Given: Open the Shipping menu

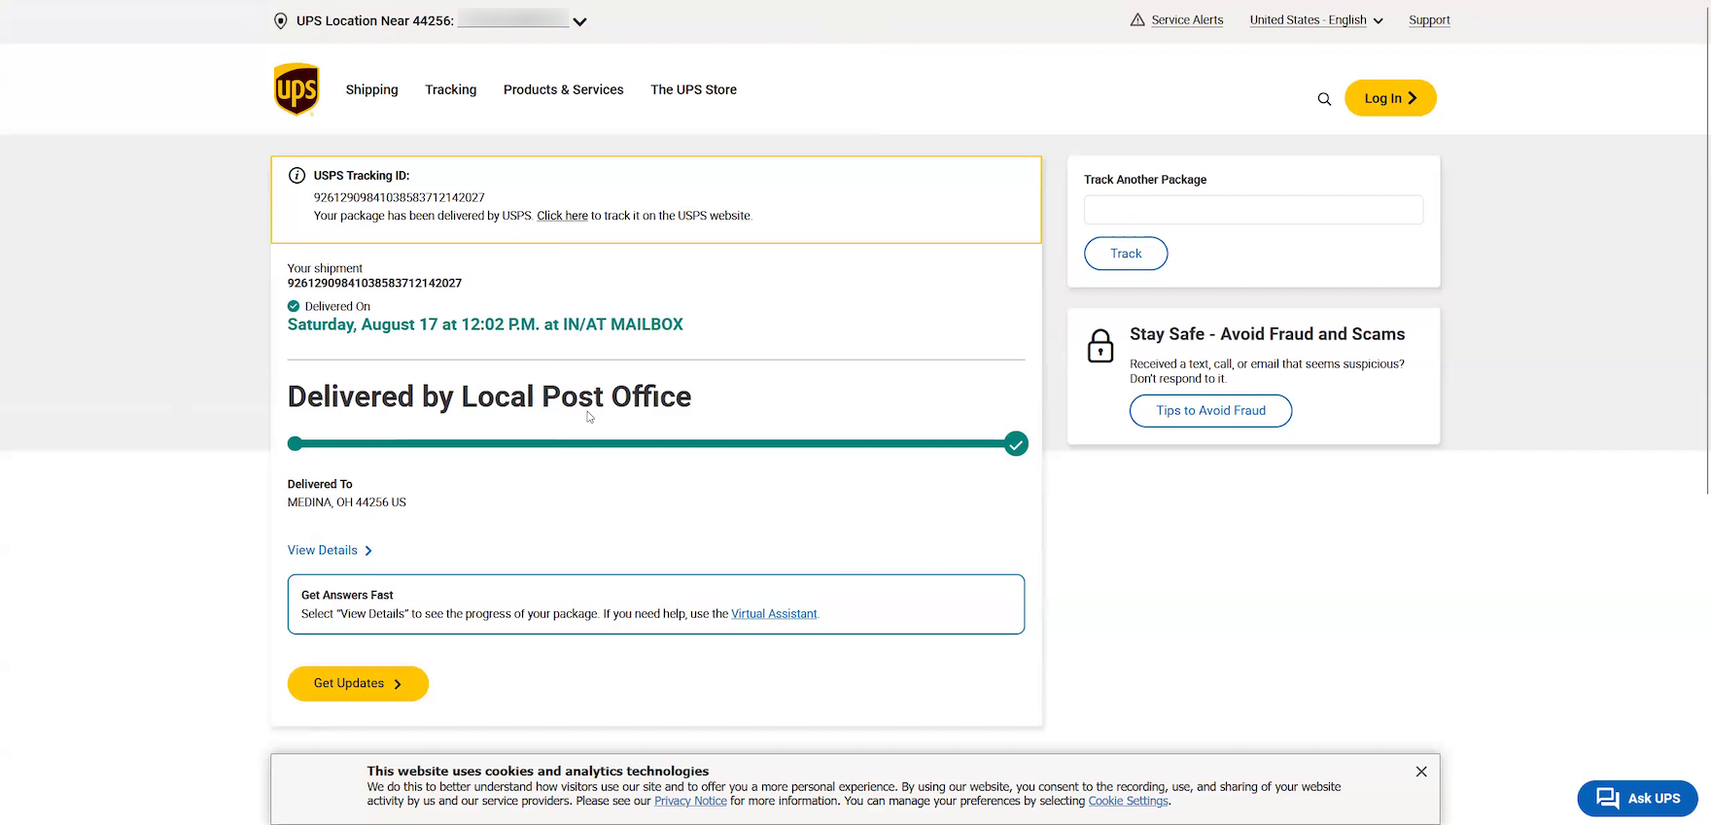Looking at the screenshot, I should (372, 89).
